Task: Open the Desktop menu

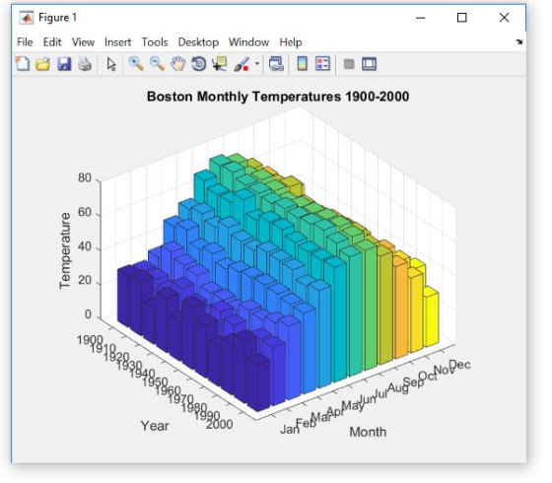Action: pyautogui.click(x=198, y=42)
